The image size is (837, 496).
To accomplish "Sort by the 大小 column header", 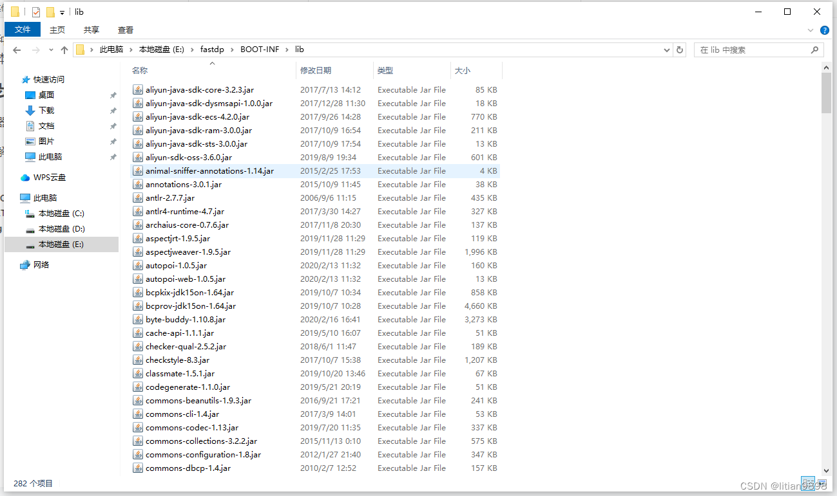I will [476, 71].
